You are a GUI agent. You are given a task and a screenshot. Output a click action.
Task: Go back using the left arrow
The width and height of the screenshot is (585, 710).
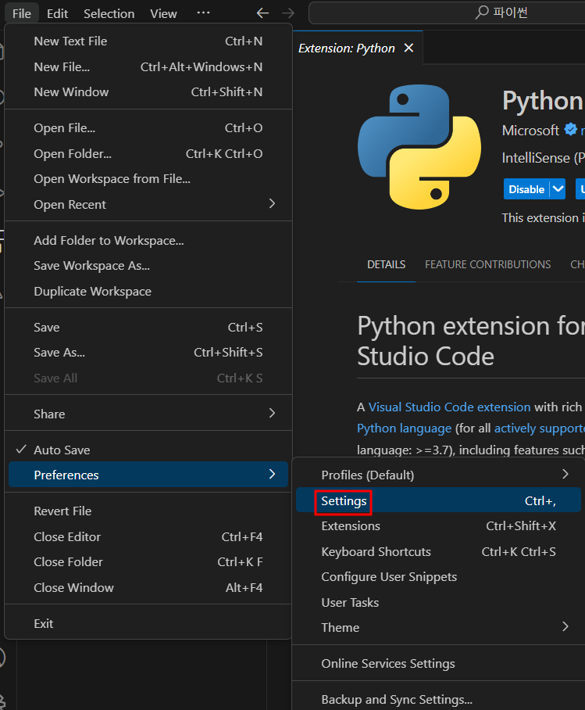tap(263, 13)
